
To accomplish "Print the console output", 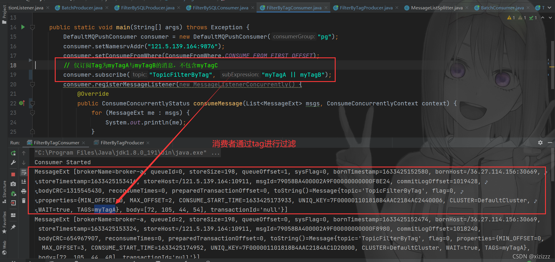I will (x=24, y=191).
